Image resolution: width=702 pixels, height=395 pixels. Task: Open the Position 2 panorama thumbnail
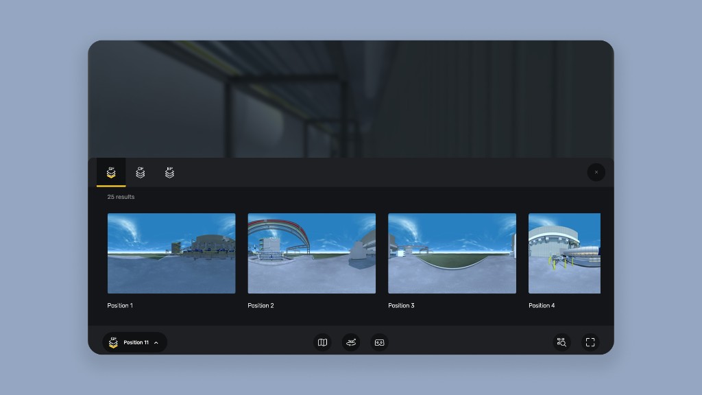[x=312, y=254]
